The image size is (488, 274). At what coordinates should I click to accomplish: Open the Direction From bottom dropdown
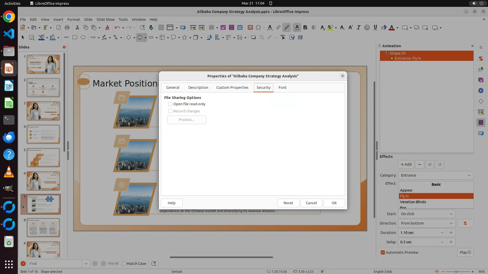tap(427, 223)
